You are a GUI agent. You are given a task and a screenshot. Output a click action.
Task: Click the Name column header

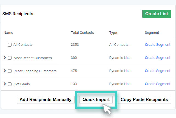pos(8,33)
